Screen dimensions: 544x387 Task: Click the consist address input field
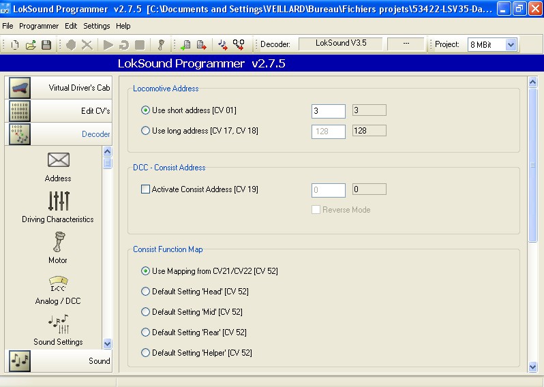pyautogui.click(x=329, y=190)
